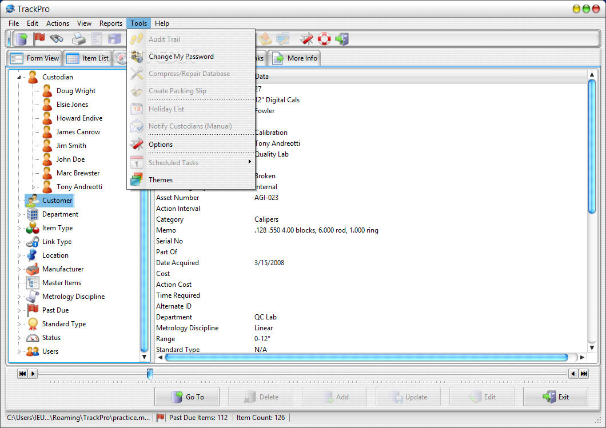The width and height of the screenshot is (606, 428).
Task: Choose Themes in the Tools menu
Action: click(x=191, y=179)
